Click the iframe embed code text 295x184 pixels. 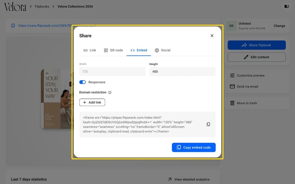click(x=137, y=125)
